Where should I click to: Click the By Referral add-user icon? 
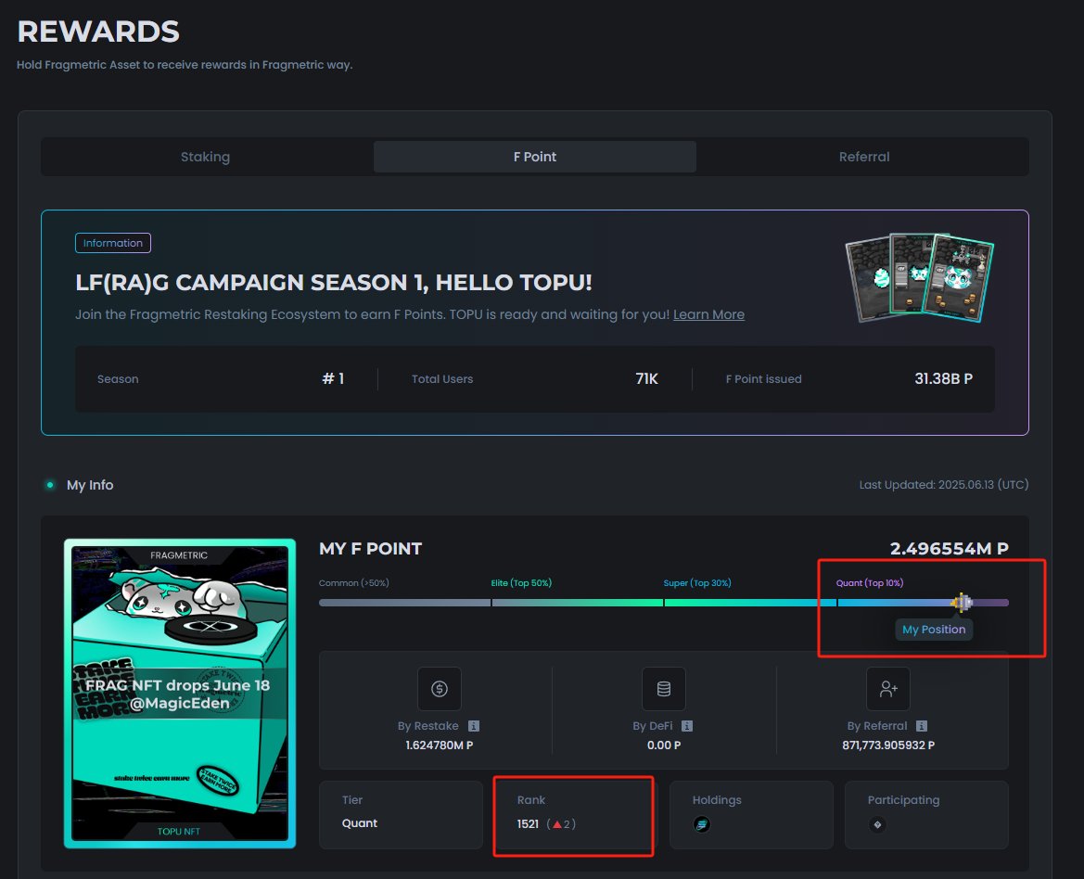[888, 689]
